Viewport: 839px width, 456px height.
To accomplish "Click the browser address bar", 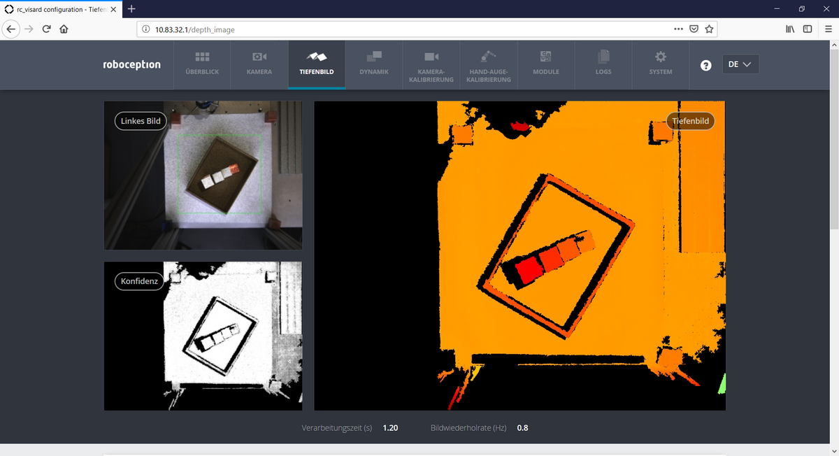I will pos(406,29).
